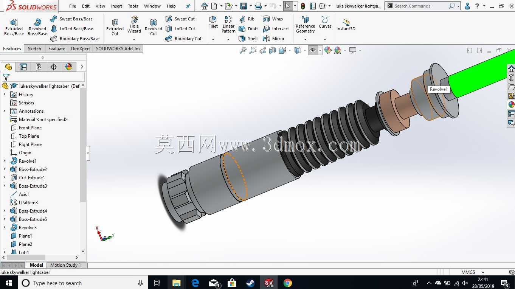The height and width of the screenshot is (289, 515).
Task: Open Steam from the taskbar
Action: pyautogui.click(x=250, y=283)
